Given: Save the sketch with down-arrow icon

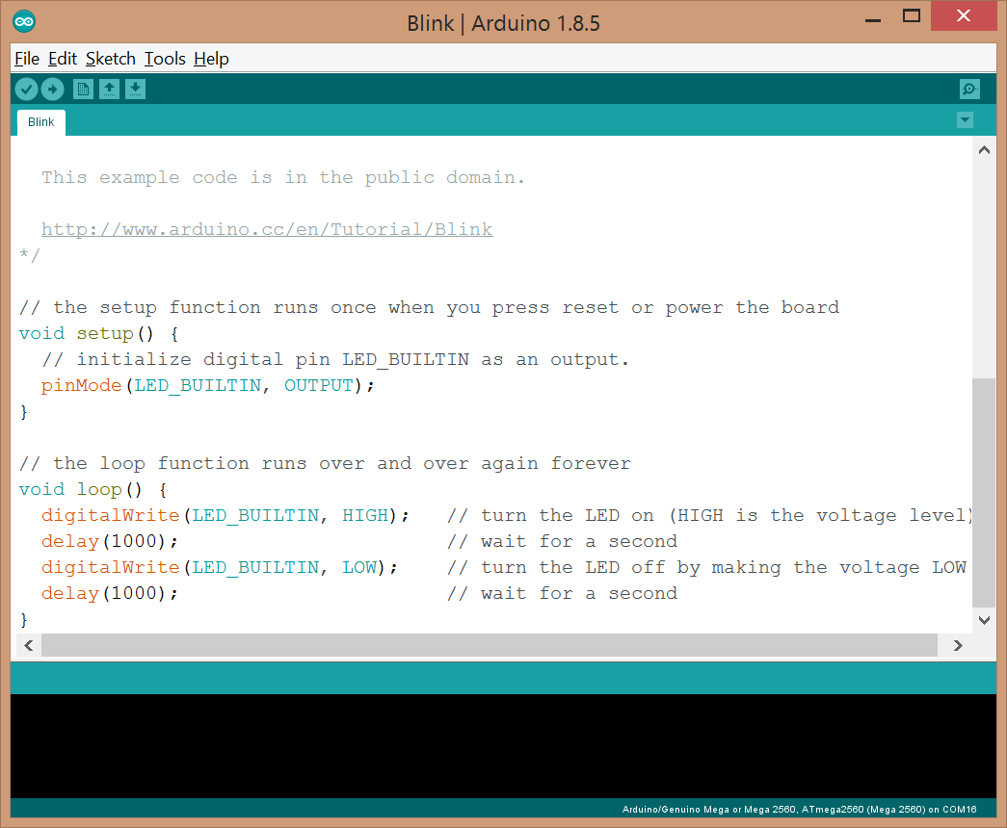Looking at the screenshot, I should [x=135, y=90].
